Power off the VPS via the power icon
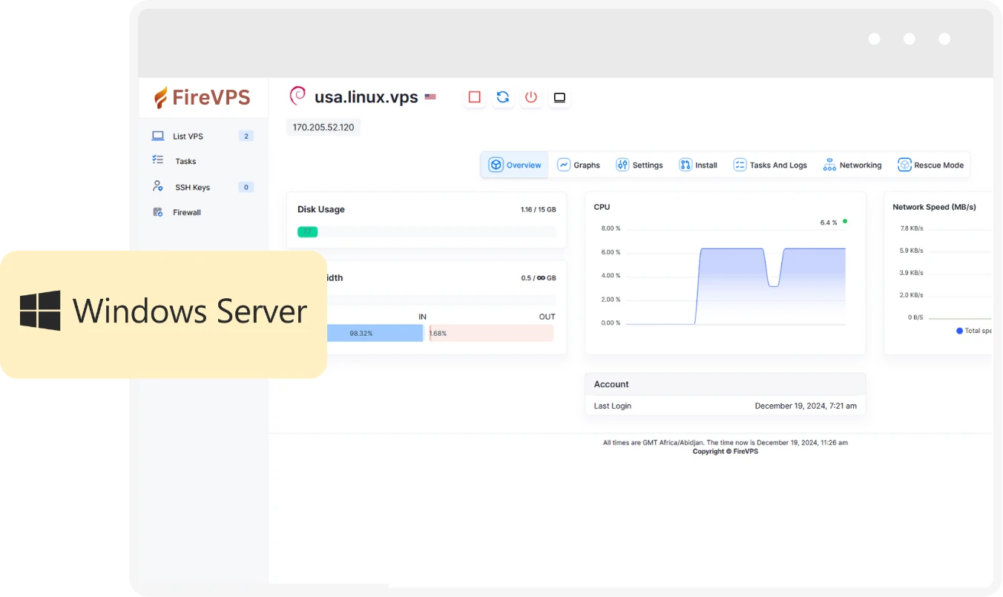1003x597 pixels. (531, 97)
